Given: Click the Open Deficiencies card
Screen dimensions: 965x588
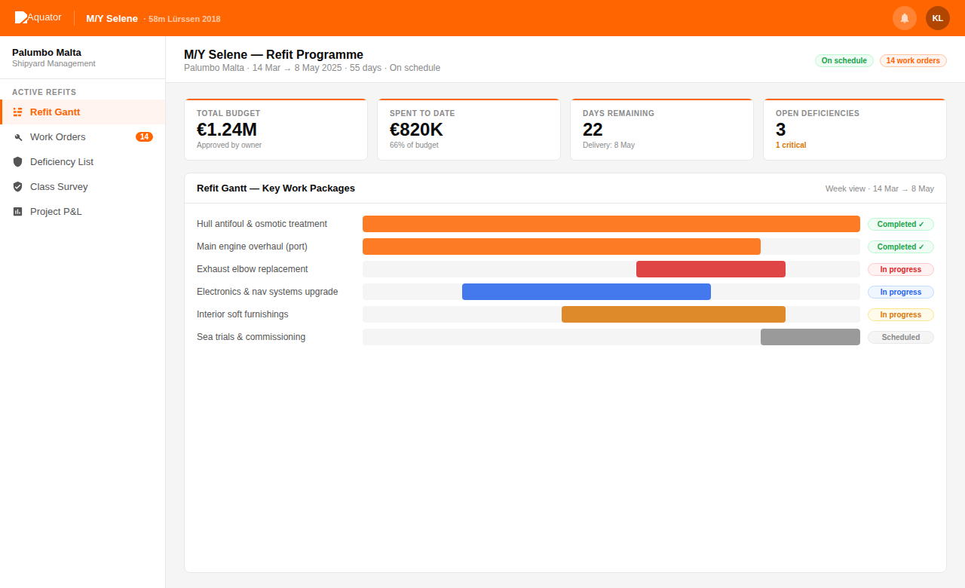Looking at the screenshot, I should 855,129.
